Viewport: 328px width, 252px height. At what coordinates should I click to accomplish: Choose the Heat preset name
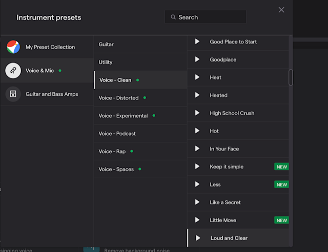click(x=215, y=77)
